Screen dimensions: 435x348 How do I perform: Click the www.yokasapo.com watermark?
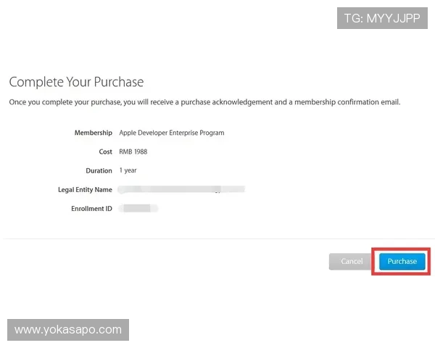(69, 330)
